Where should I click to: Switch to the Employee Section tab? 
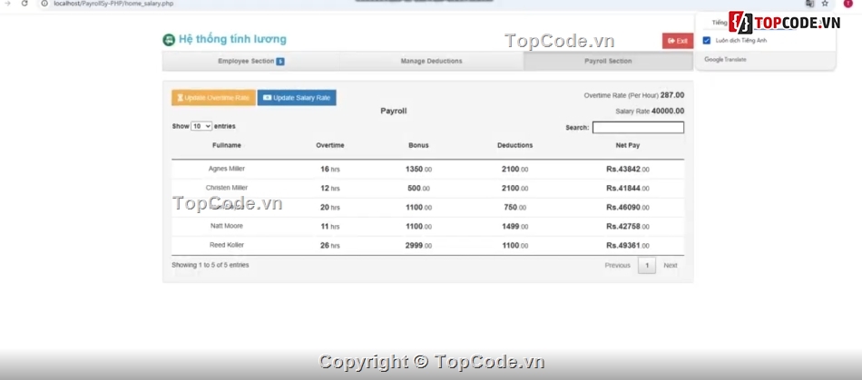(247, 62)
